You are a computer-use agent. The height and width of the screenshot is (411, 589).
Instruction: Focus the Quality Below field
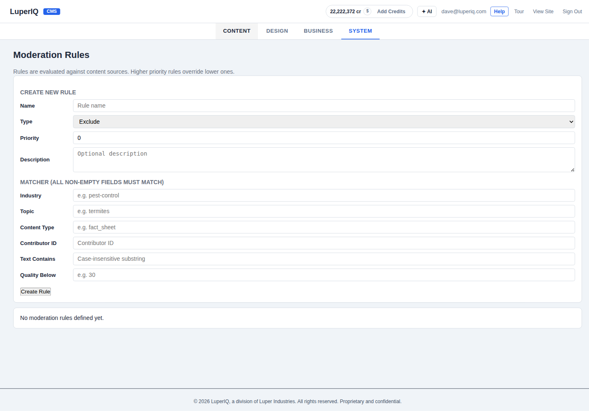324,274
